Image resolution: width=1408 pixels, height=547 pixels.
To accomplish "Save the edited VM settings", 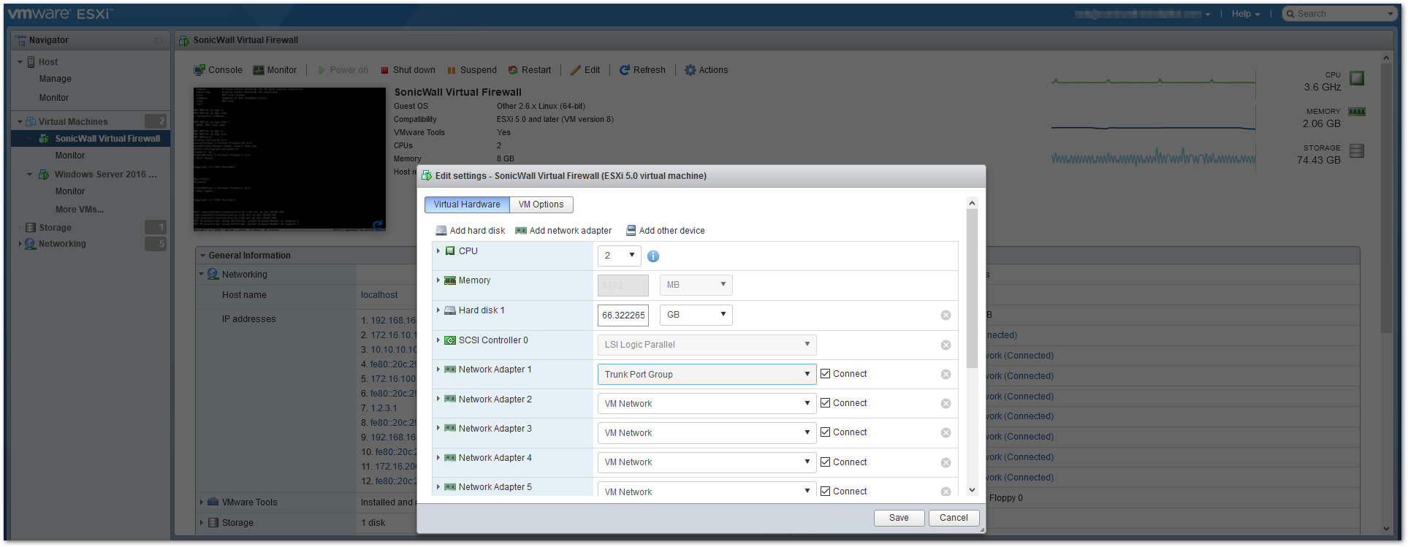I will click(x=899, y=518).
